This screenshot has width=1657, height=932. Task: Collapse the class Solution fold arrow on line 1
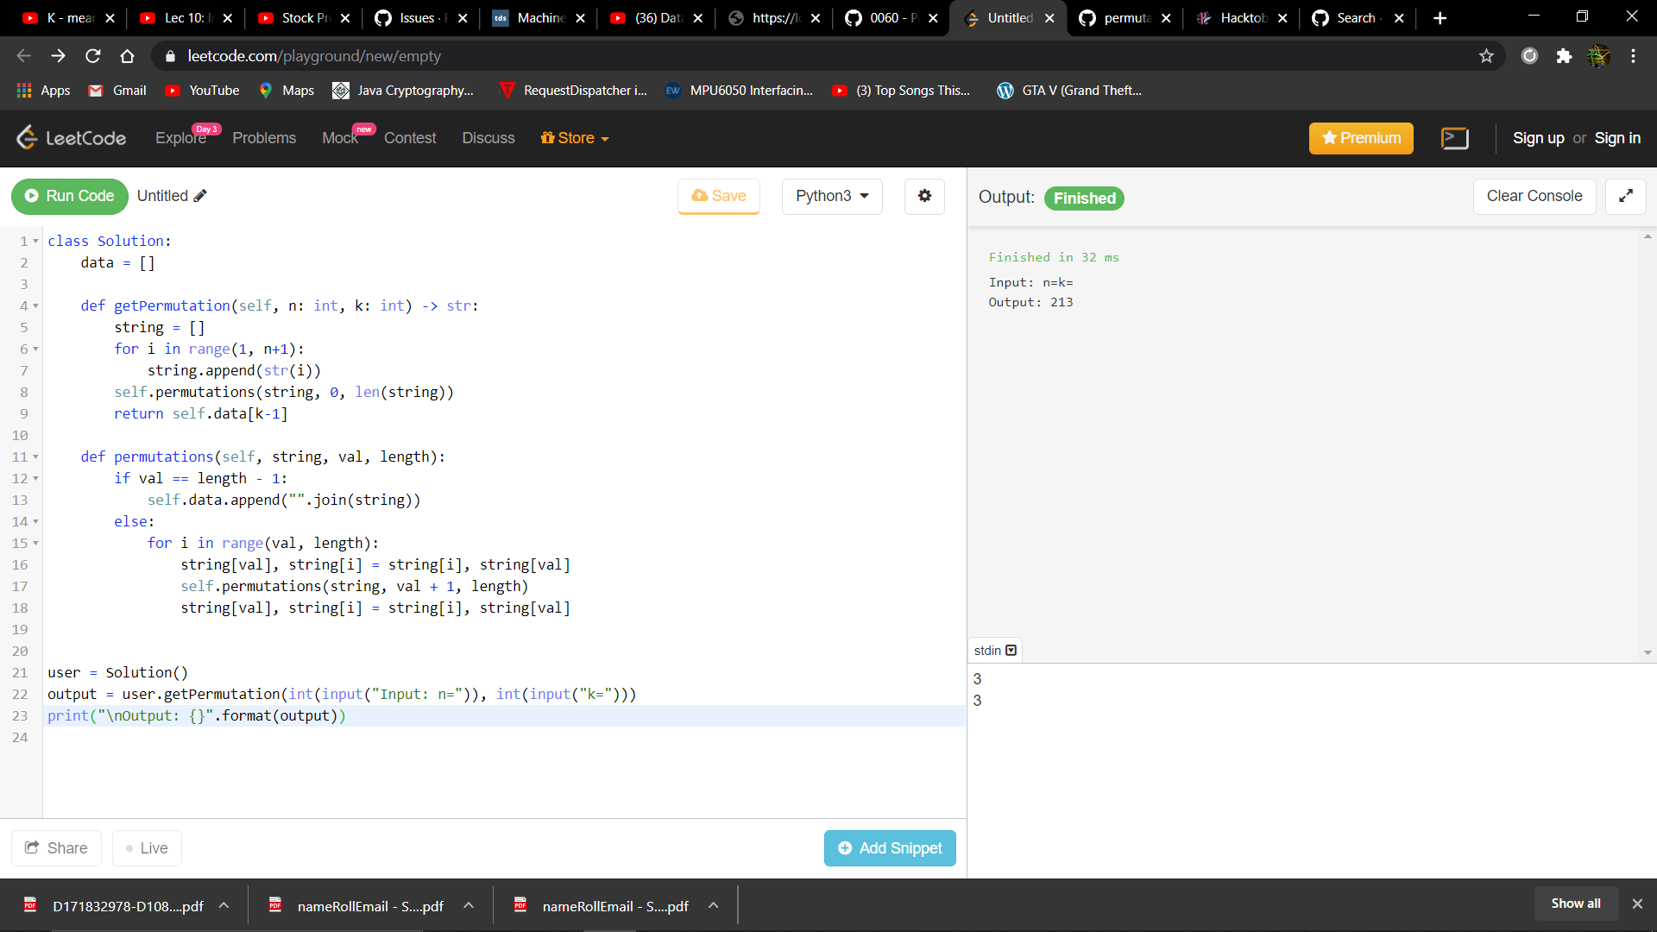click(35, 242)
